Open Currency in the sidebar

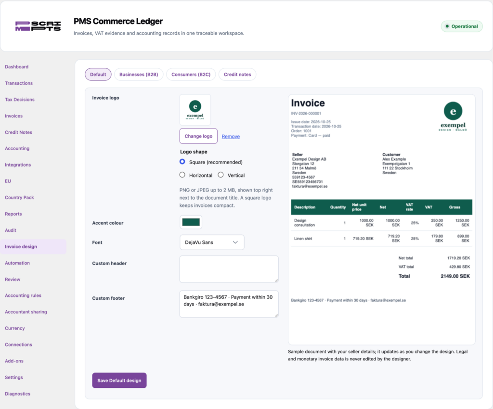[x=15, y=328]
